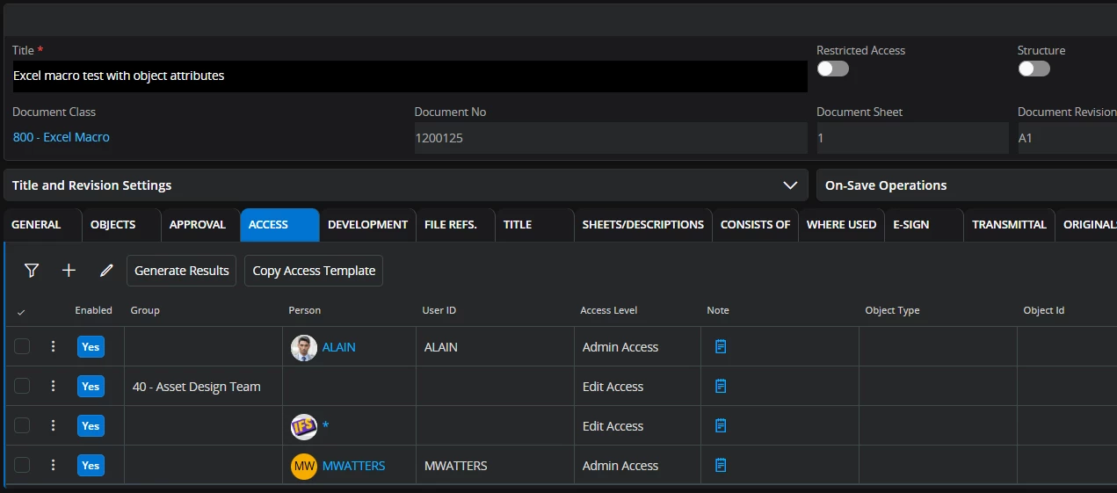Select the checkbox for MWATTERS row
Viewport: 1117px width, 493px height.
pos(22,466)
